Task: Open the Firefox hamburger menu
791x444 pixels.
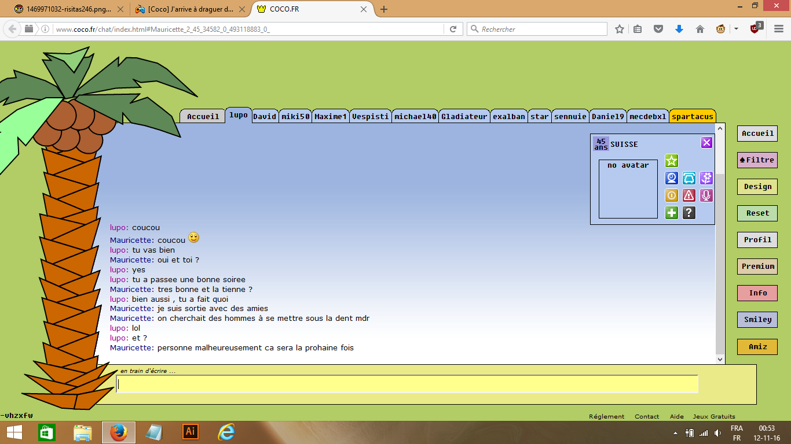Action: pos(779,29)
